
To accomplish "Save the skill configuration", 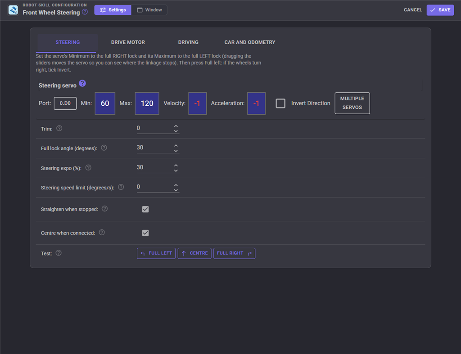I will click(440, 10).
